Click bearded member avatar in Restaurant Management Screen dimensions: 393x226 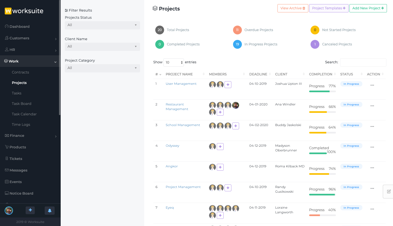coord(236,105)
